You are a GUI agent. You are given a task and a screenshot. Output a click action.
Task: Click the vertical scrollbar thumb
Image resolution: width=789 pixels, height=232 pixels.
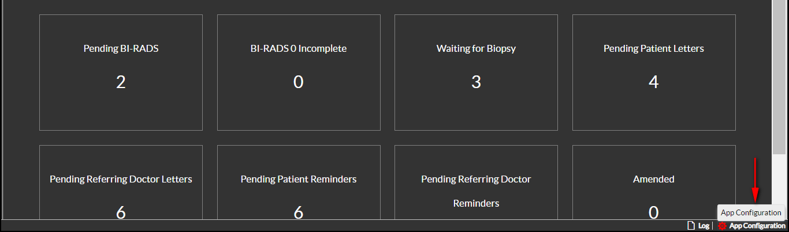point(779,75)
